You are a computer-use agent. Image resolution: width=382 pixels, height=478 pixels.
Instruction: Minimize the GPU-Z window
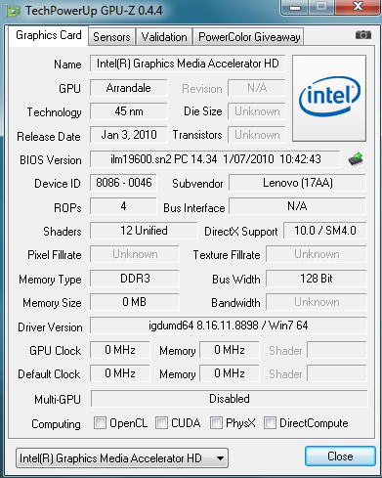[295, 7]
